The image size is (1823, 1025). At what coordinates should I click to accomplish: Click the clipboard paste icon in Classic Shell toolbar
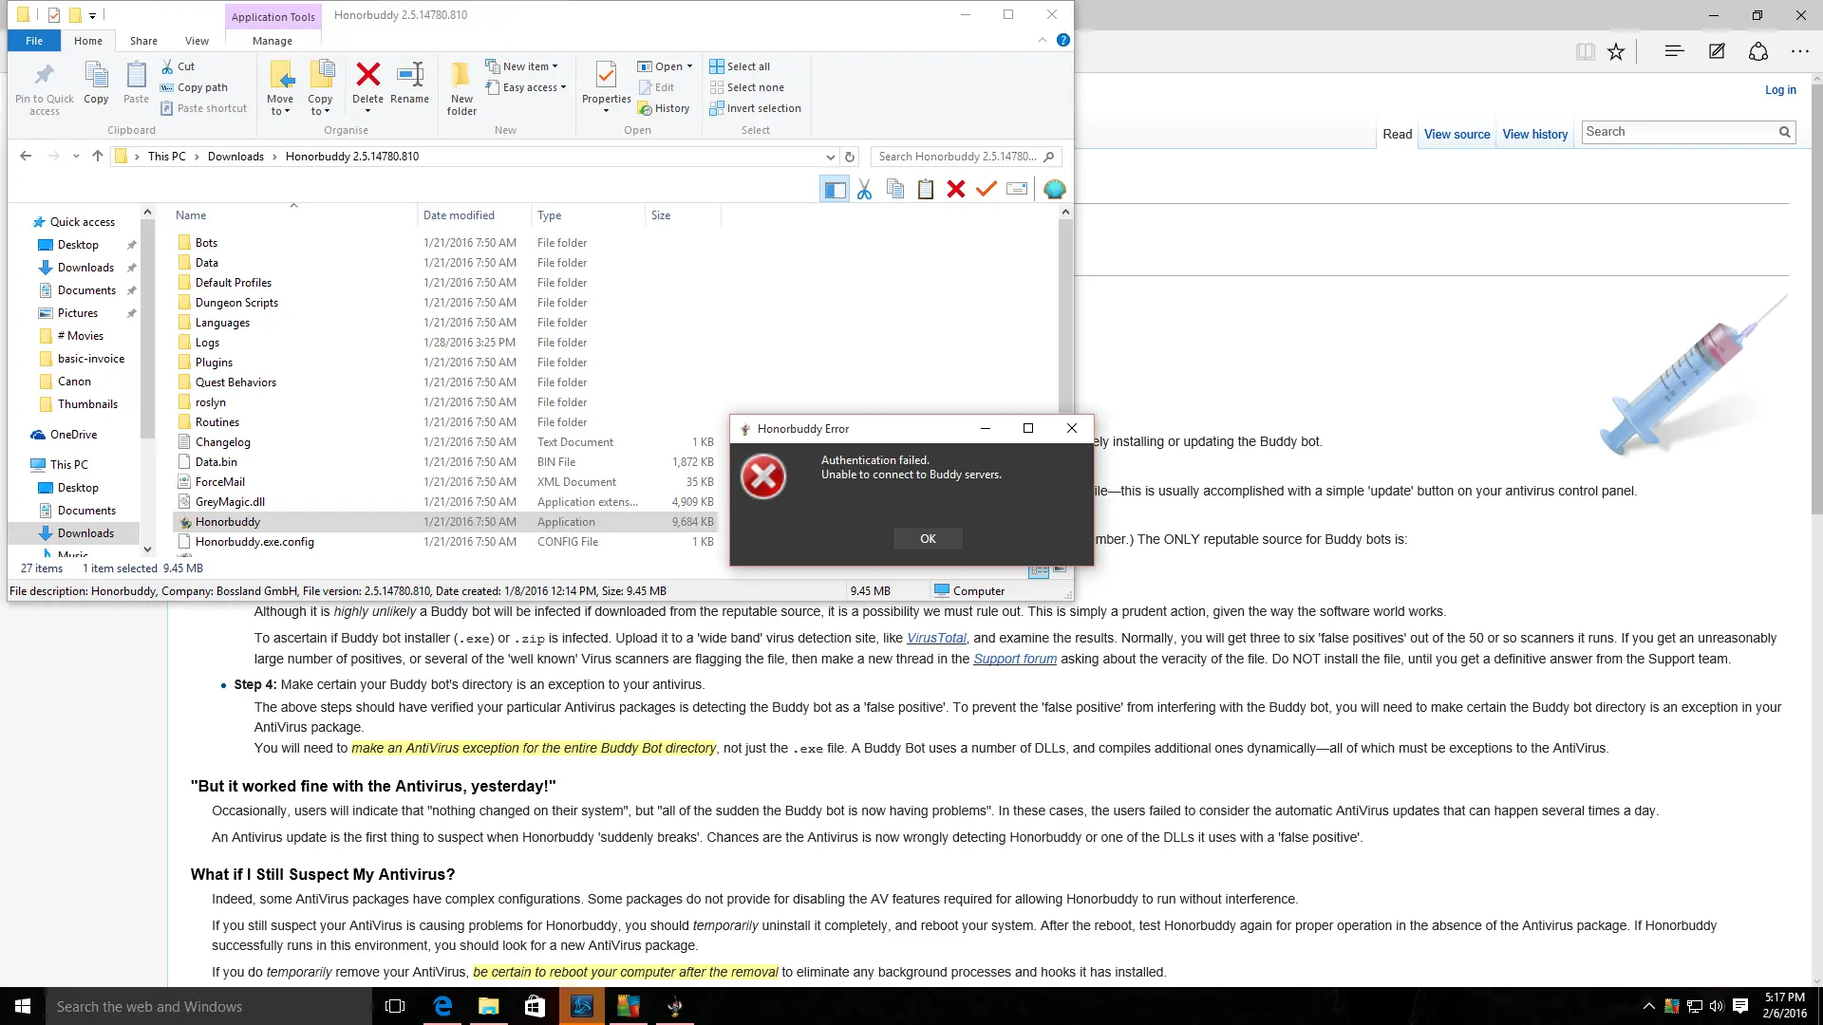click(925, 189)
